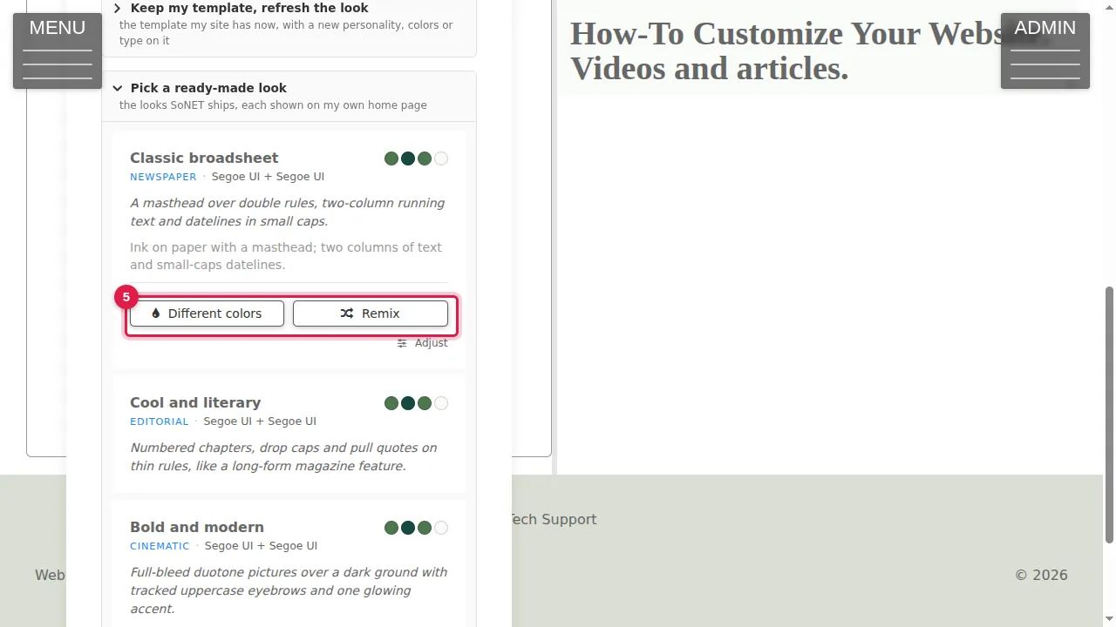
Task: Click the droplet icon in Different colors
Action: (156, 313)
